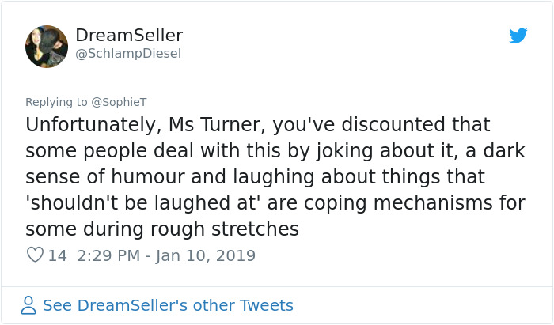This screenshot has width=554, height=325.
Task: Open the 2:29 PM timestamp
Action: (111, 255)
